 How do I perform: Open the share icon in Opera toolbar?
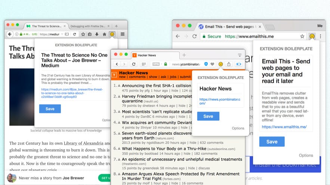[x=229, y=64]
